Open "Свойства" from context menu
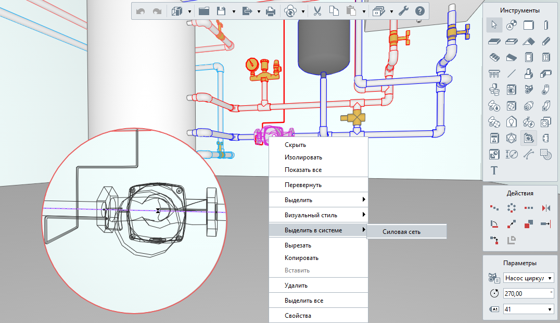The height and width of the screenshot is (323, 560). (318, 316)
